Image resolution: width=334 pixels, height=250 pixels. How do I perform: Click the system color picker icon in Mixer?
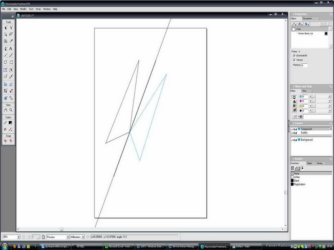(x=294, y=110)
